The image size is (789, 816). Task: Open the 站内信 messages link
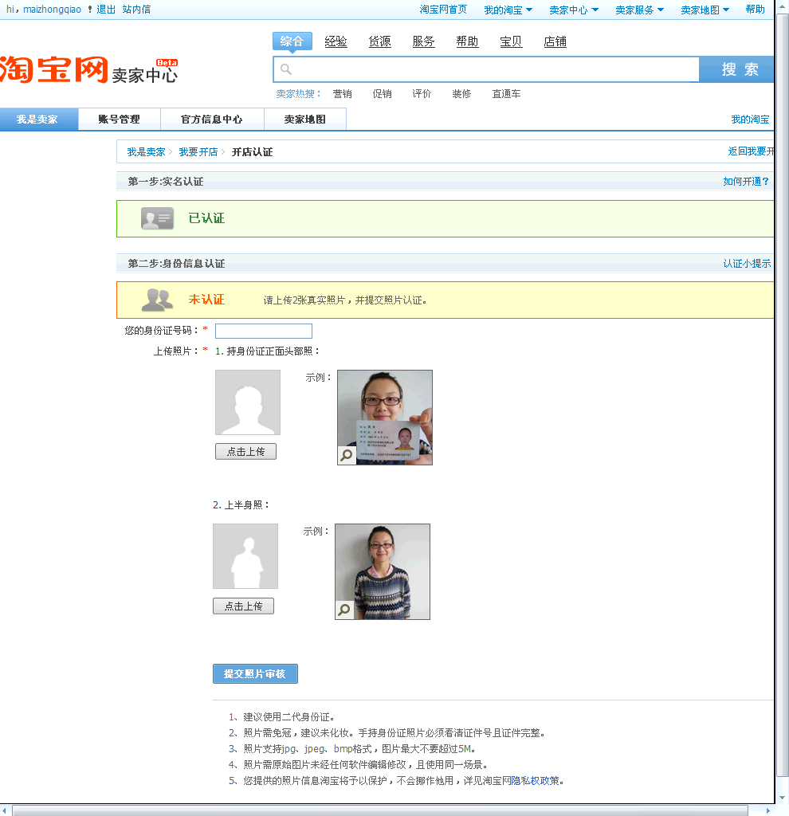pos(136,10)
